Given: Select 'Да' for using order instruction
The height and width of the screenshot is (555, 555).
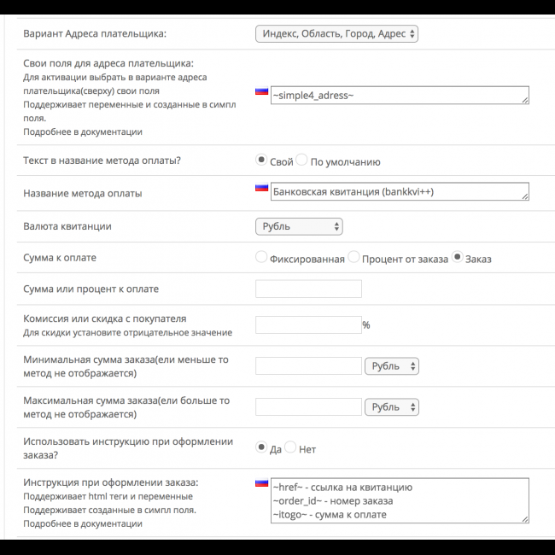Looking at the screenshot, I should (261, 447).
